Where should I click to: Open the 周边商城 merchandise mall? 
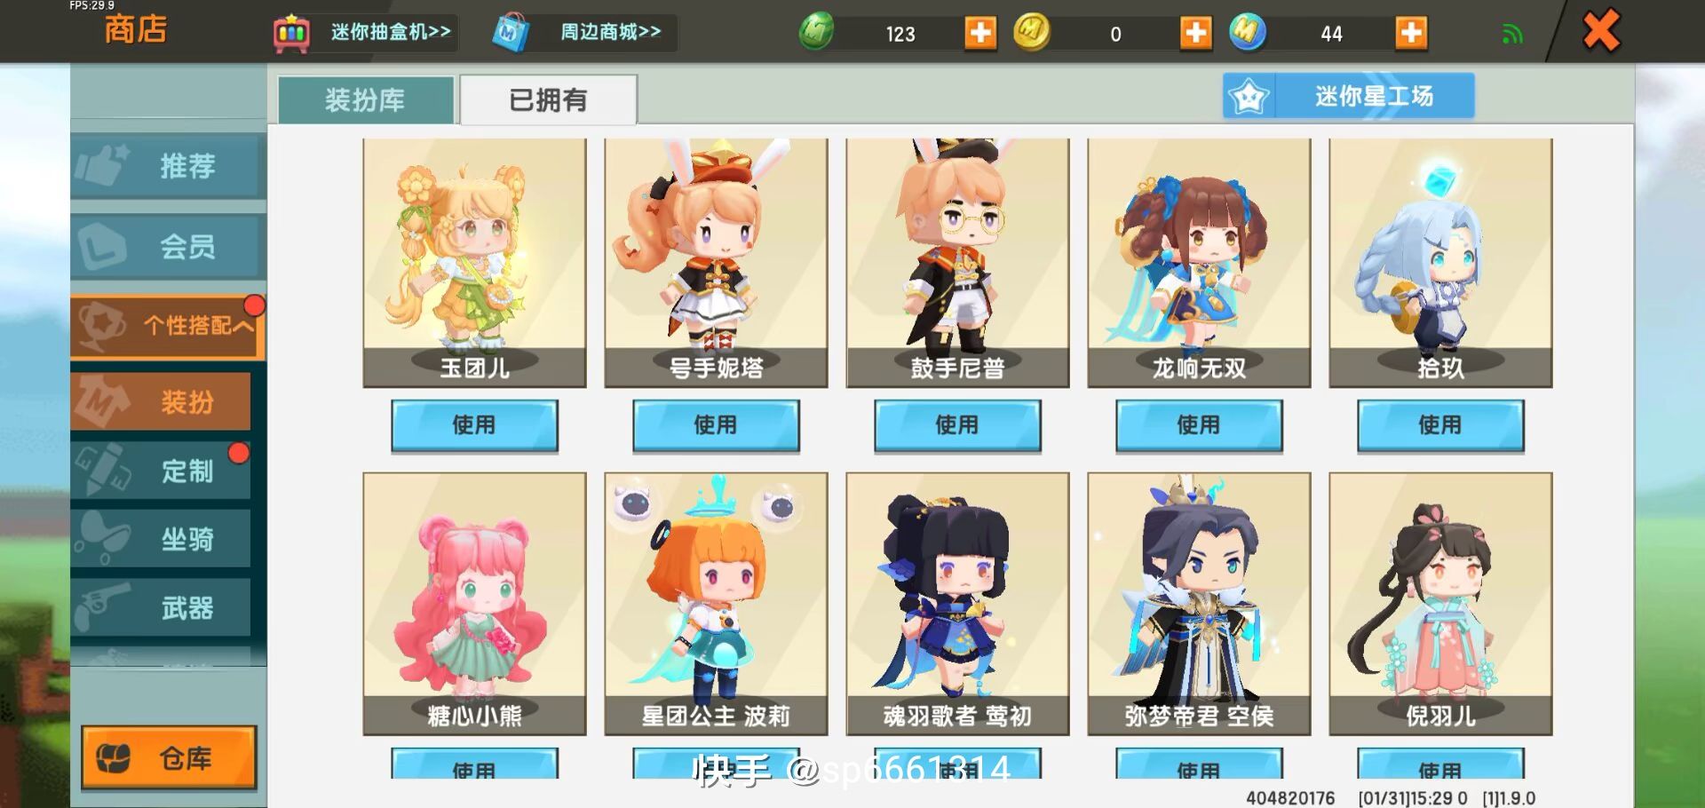point(583,33)
